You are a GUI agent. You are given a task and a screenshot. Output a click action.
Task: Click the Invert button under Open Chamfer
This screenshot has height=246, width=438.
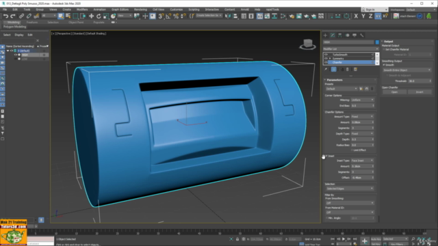pos(420,92)
